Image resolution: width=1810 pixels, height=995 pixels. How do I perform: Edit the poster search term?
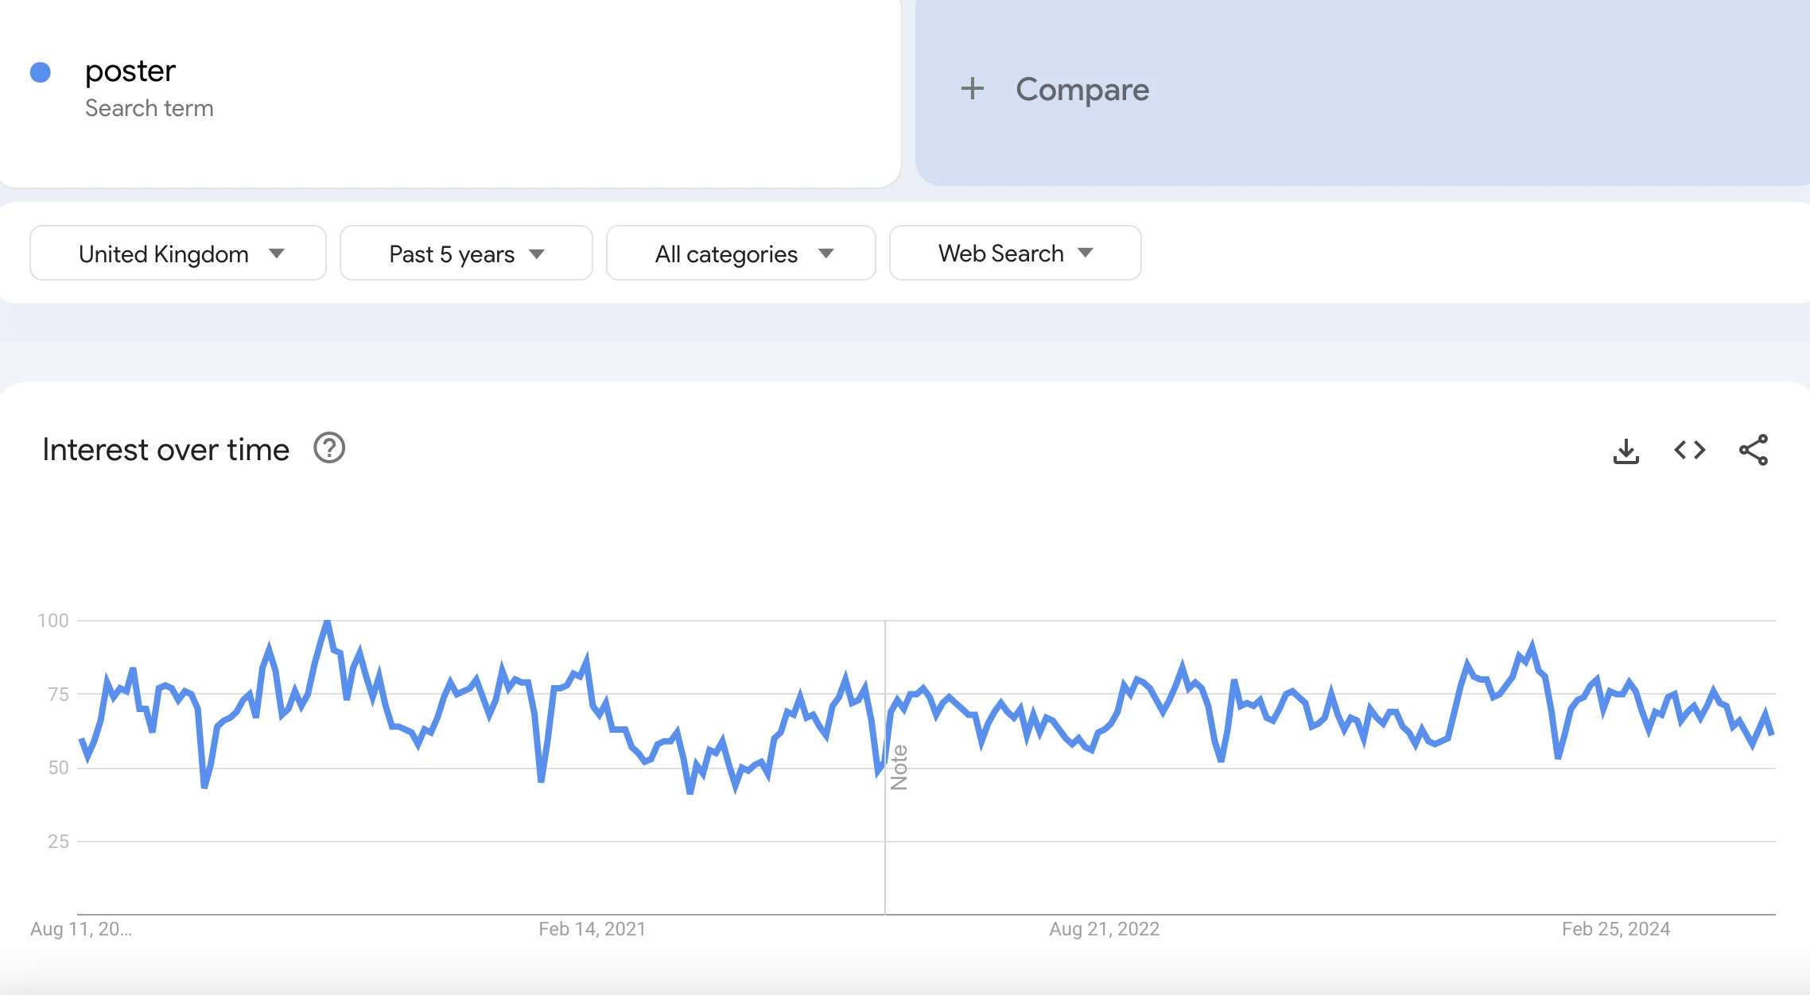[130, 72]
